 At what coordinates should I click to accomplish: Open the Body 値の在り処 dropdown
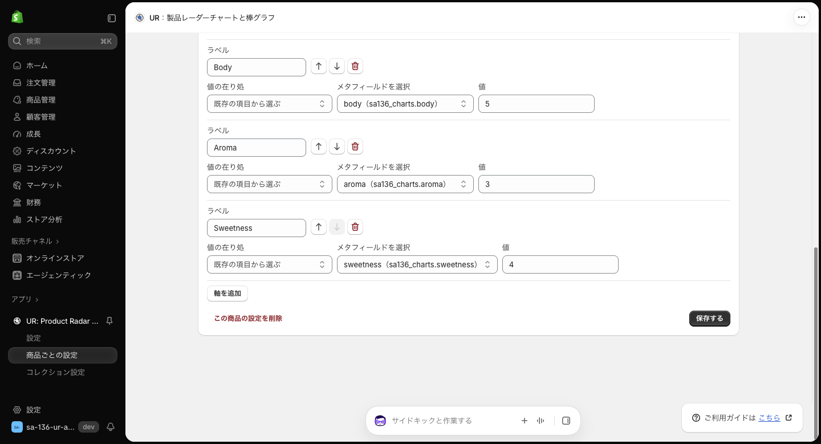pos(270,104)
